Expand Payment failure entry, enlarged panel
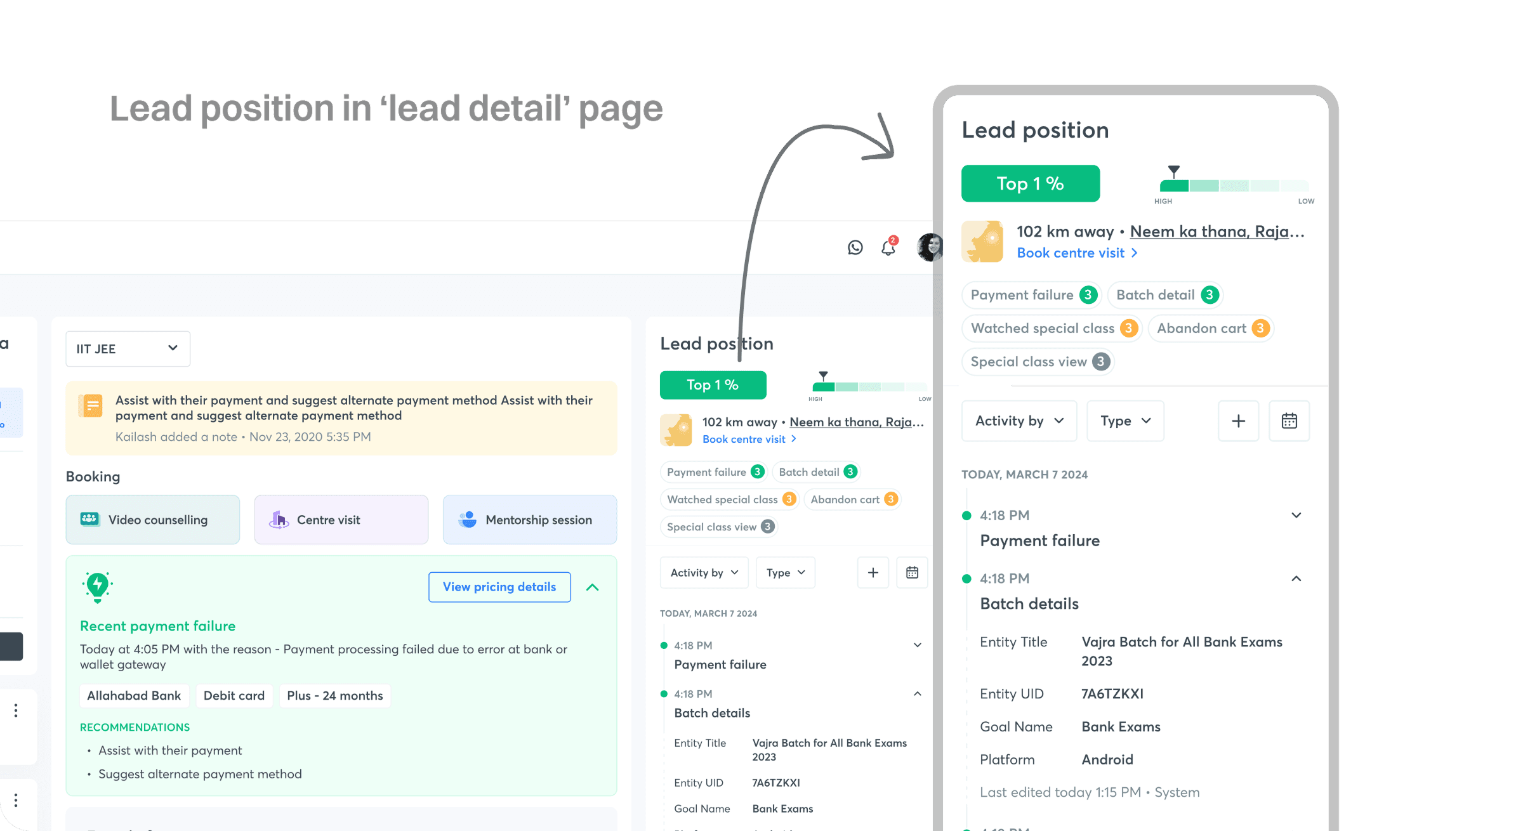Image resolution: width=1523 pixels, height=831 pixels. pos(1296,515)
